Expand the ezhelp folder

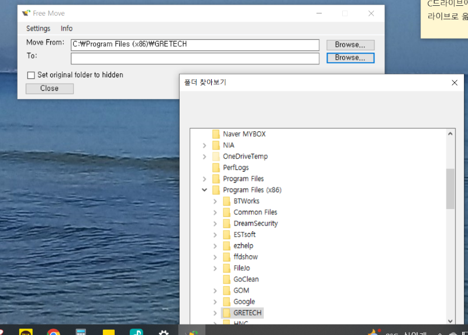(x=215, y=246)
